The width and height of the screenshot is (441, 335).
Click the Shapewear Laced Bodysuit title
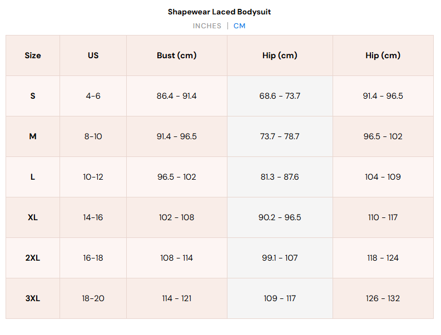click(x=219, y=12)
